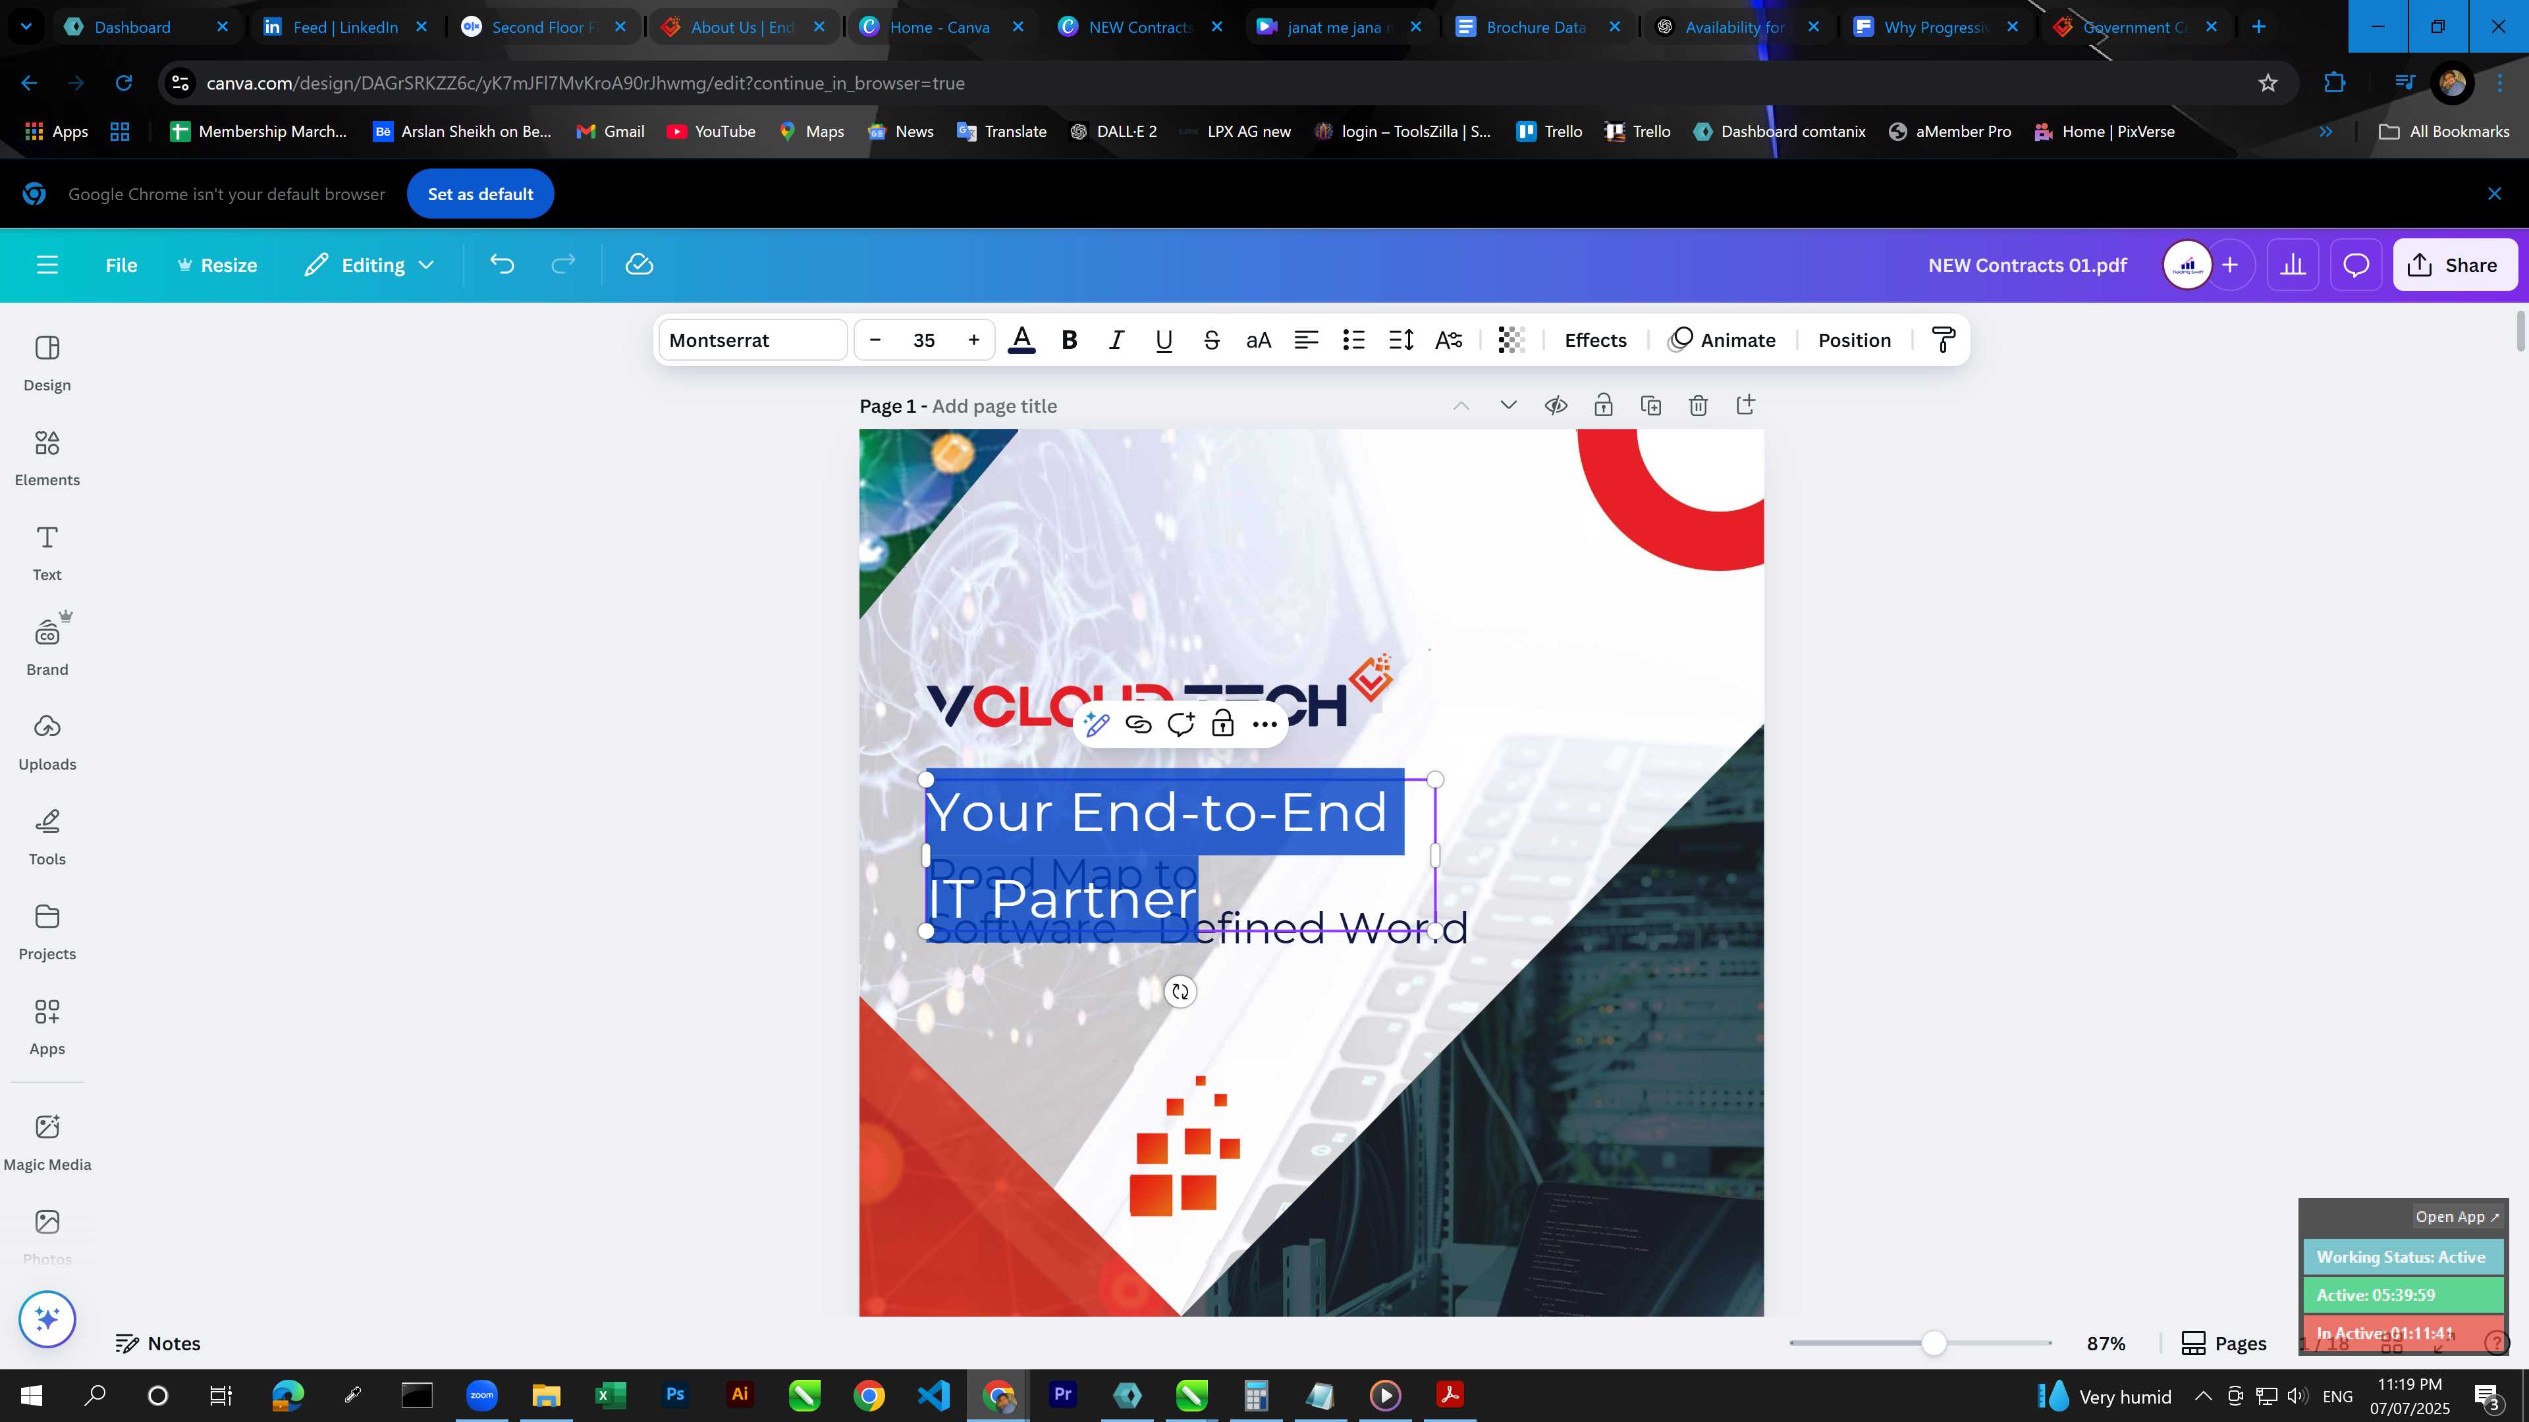Redo the last action
This screenshot has height=1422, width=2529.
click(x=562, y=265)
